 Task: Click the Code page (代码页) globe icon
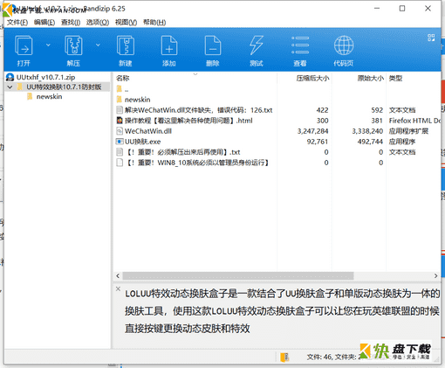coord(344,45)
